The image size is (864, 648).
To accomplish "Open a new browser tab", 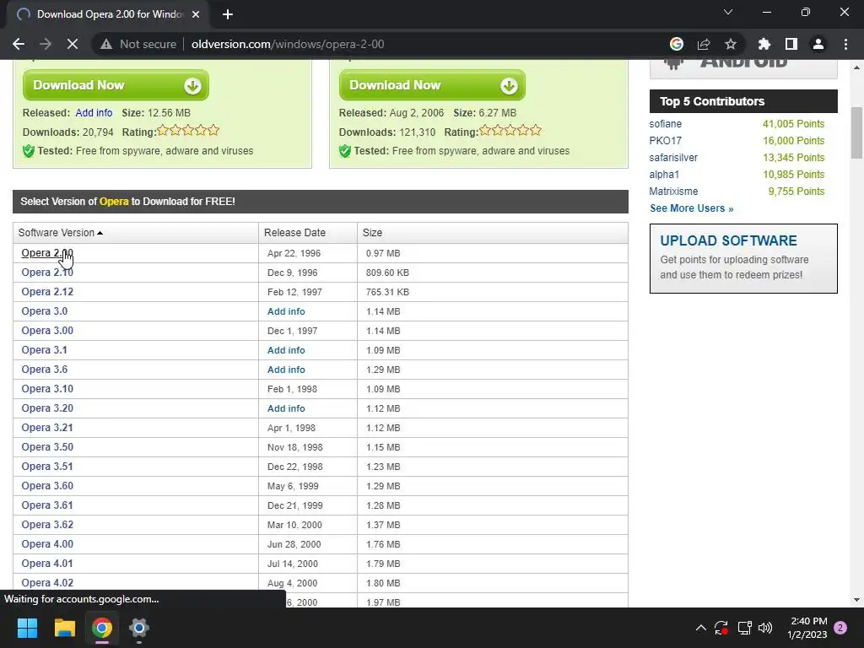I will (228, 14).
